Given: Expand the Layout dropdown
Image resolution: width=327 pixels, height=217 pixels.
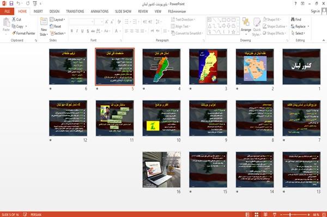Looking at the screenshot, I should 57,20.
